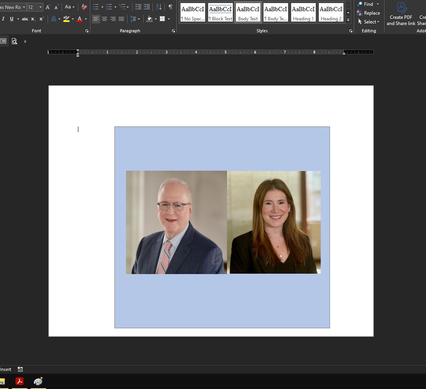Open the font size dropdown
The image size is (426, 389).
coord(40,7)
